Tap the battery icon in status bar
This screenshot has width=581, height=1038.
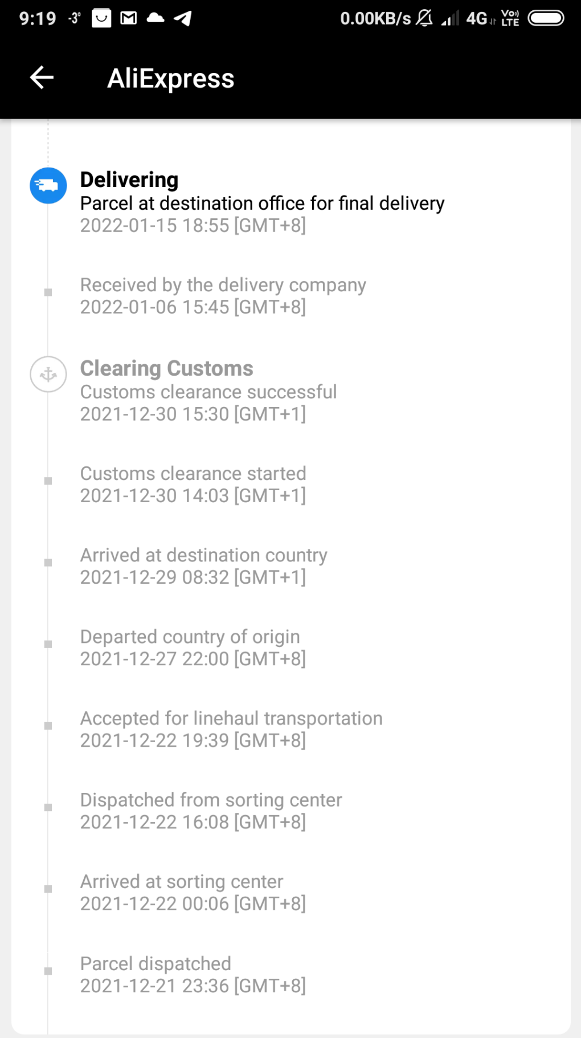[x=546, y=18]
